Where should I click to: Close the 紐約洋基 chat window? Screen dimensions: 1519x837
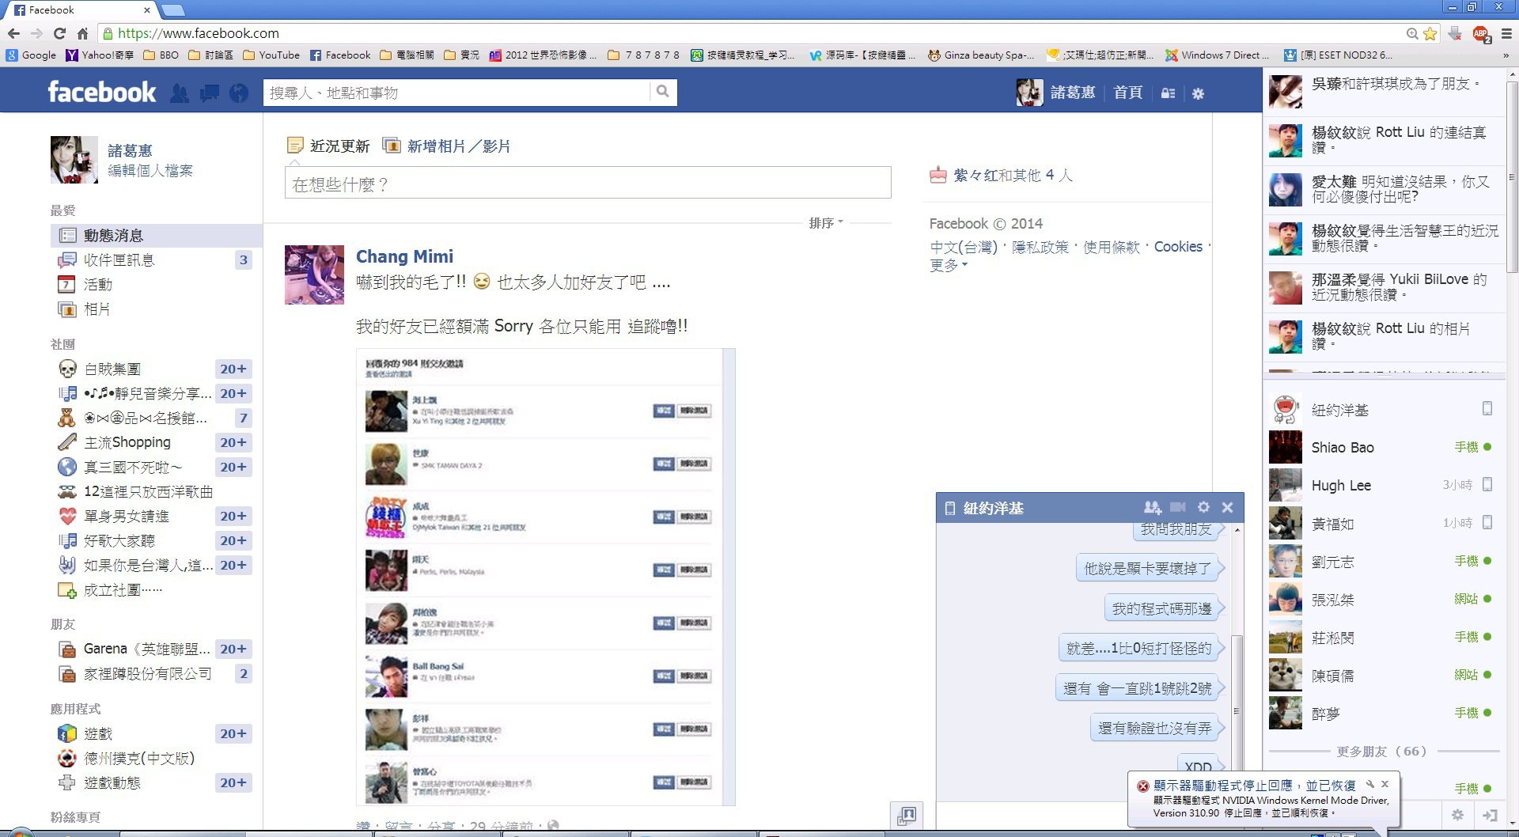click(x=1227, y=507)
